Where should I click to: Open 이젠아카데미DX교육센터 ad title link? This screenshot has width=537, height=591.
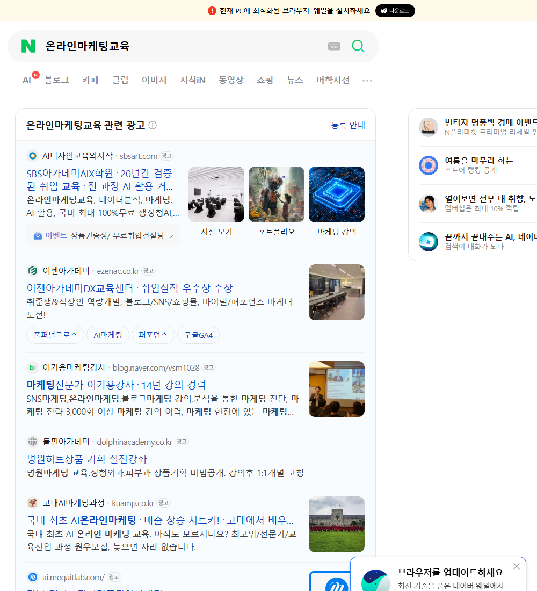coord(129,289)
